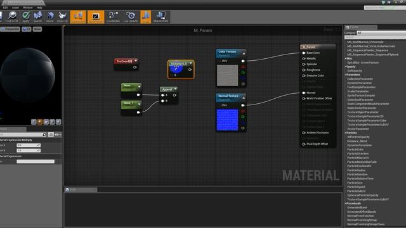Click the Pixel Depth Offset pin

coord(304,144)
